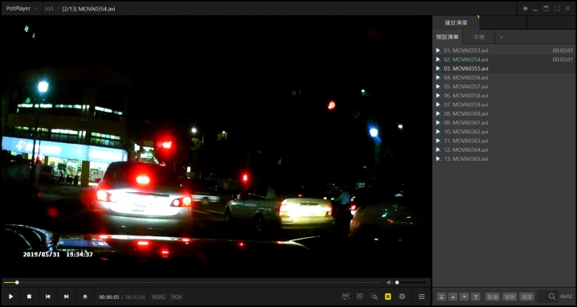The image size is (578, 307).
Task: Click the video display area
Action: coord(216,146)
